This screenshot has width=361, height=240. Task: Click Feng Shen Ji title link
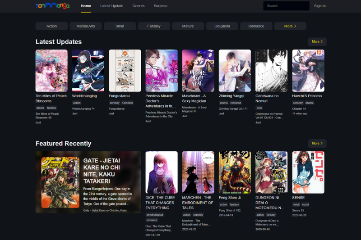click(x=230, y=198)
